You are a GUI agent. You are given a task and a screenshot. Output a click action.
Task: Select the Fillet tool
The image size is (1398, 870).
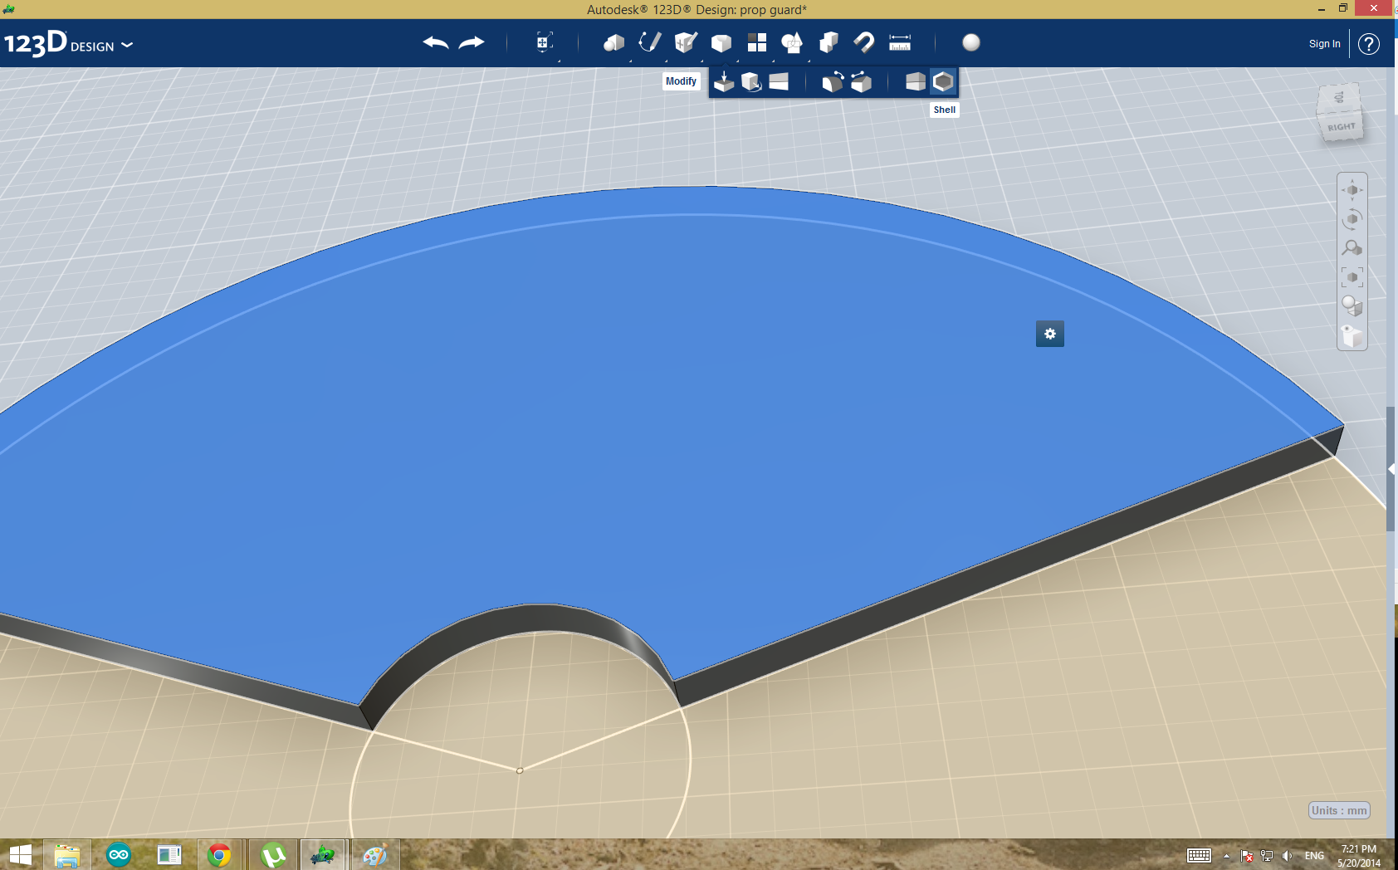(833, 81)
